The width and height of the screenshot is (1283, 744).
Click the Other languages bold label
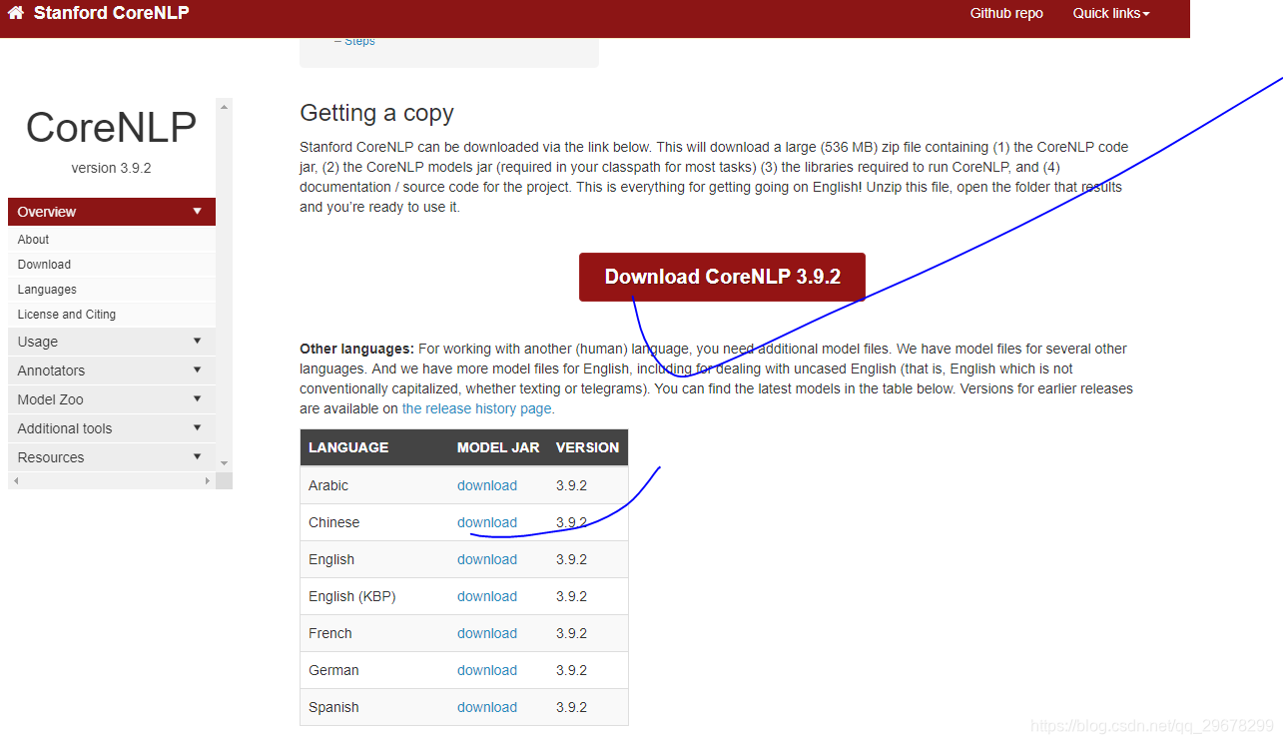click(x=356, y=349)
